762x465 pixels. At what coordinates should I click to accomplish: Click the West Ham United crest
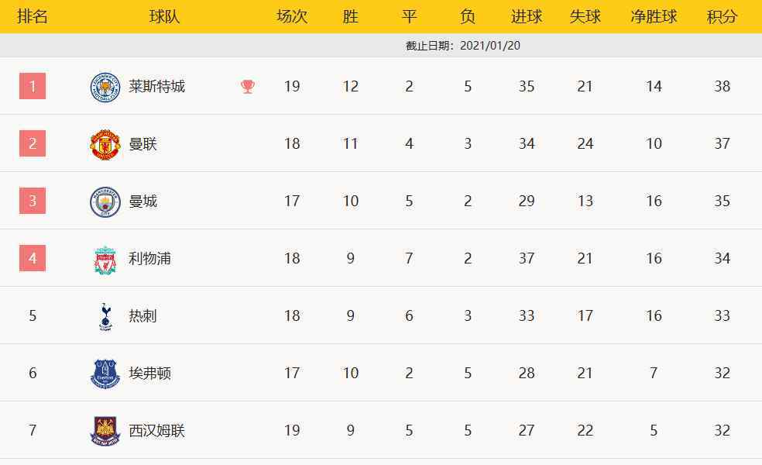105,431
